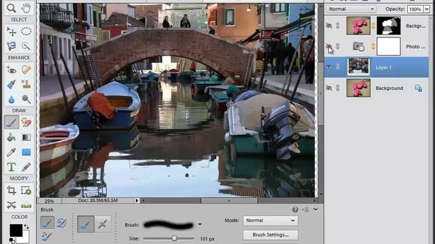Show the bottom Background layer
Image resolution: width=435 pixels, height=244 pixels.
[x=329, y=88]
